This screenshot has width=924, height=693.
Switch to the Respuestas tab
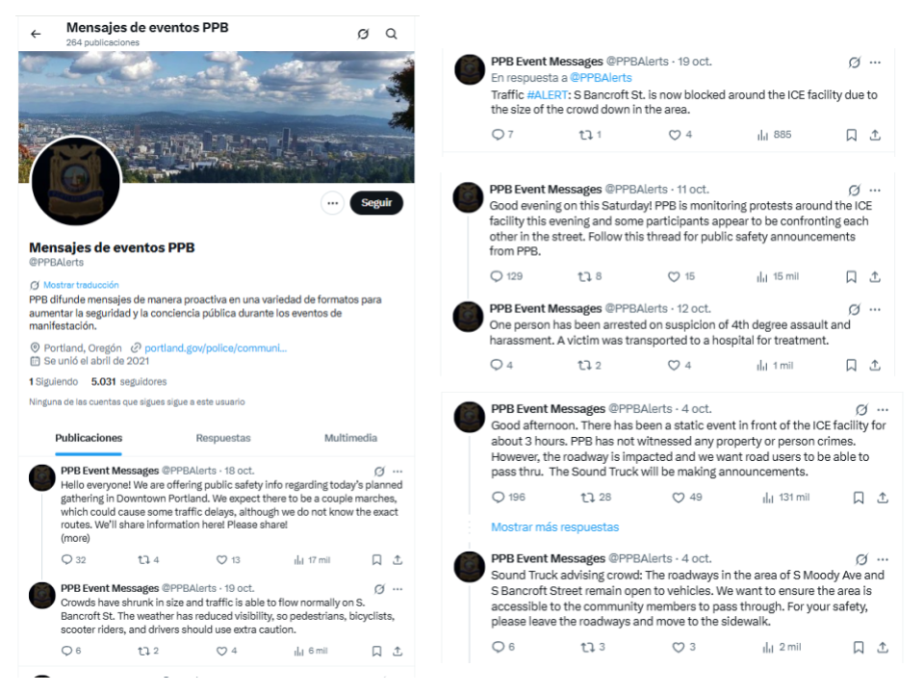(223, 438)
